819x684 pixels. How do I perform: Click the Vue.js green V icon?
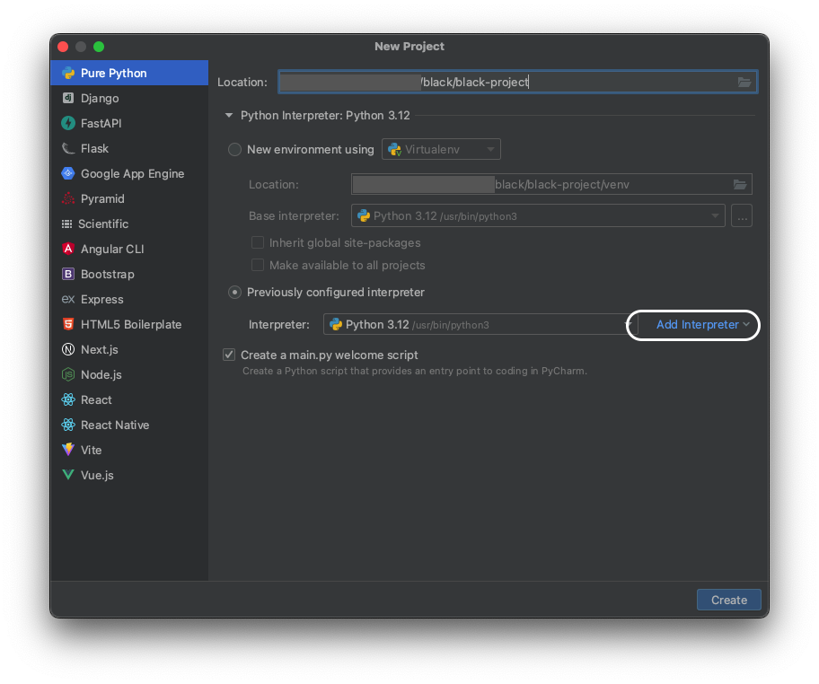click(68, 475)
